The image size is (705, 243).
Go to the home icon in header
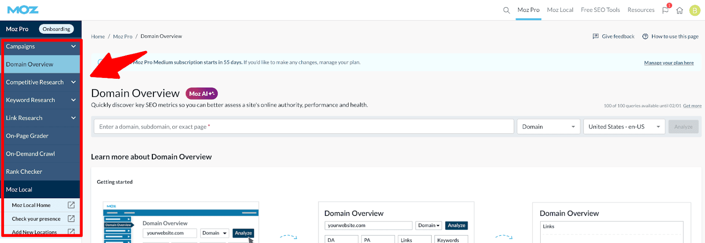pyautogui.click(x=680, y=10)
